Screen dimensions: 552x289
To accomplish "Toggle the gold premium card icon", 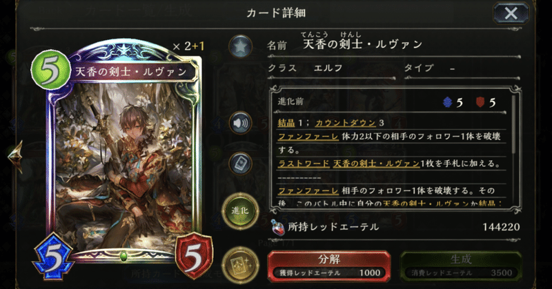I will click(x=240, y=266).
